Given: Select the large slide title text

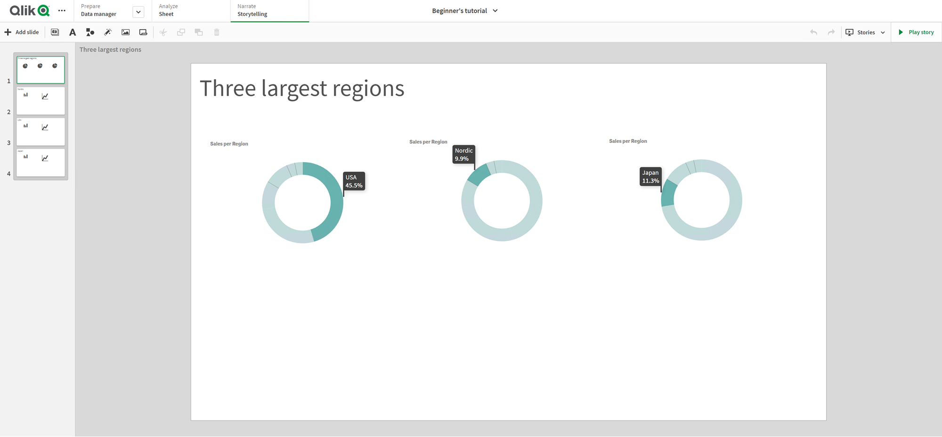Looking at the screenshot, I should 302,89.
